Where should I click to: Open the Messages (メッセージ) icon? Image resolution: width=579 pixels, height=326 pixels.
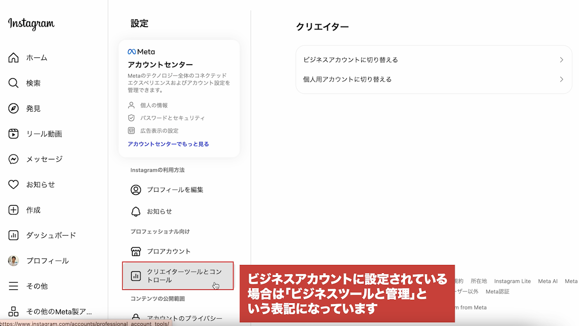(14, 159)
